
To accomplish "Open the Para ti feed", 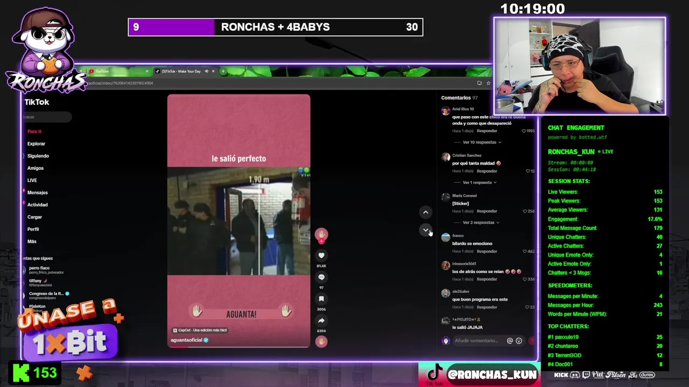I will point(34,131).
